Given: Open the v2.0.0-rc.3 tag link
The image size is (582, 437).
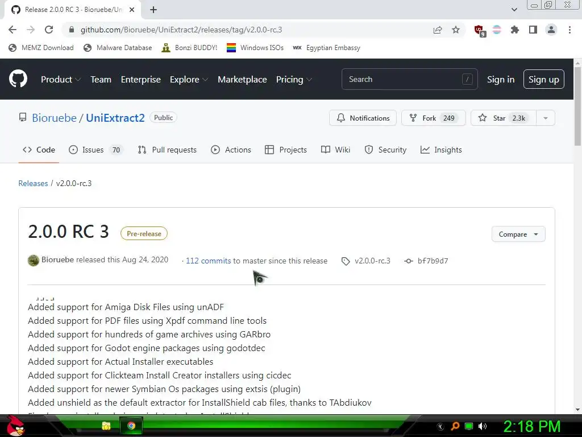Looking at the screenshot, I should click(366, 261).
